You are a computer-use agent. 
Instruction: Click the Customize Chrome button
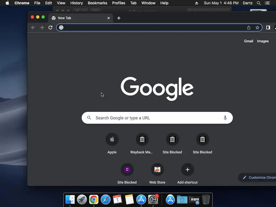[x=257, y=177]
